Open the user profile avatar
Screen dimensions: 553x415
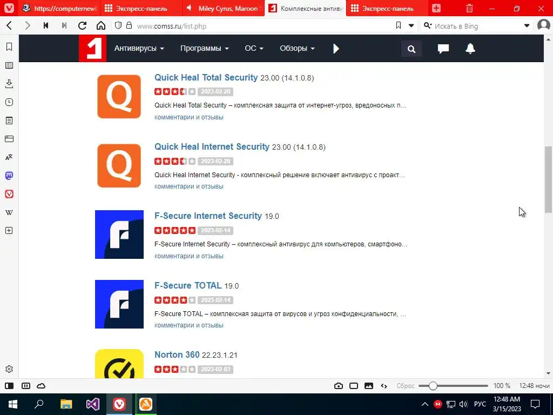click(x=543, y=25)
